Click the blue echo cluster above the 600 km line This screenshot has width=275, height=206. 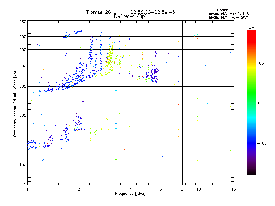[x=73, y=34]
